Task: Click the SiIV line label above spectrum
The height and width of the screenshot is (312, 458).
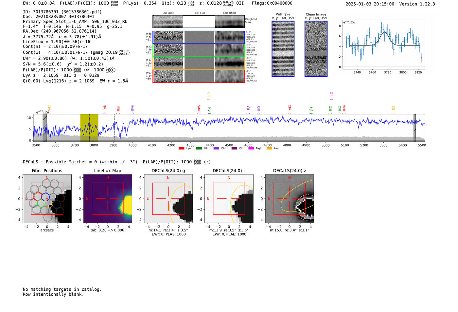Action: coord(199,109)
